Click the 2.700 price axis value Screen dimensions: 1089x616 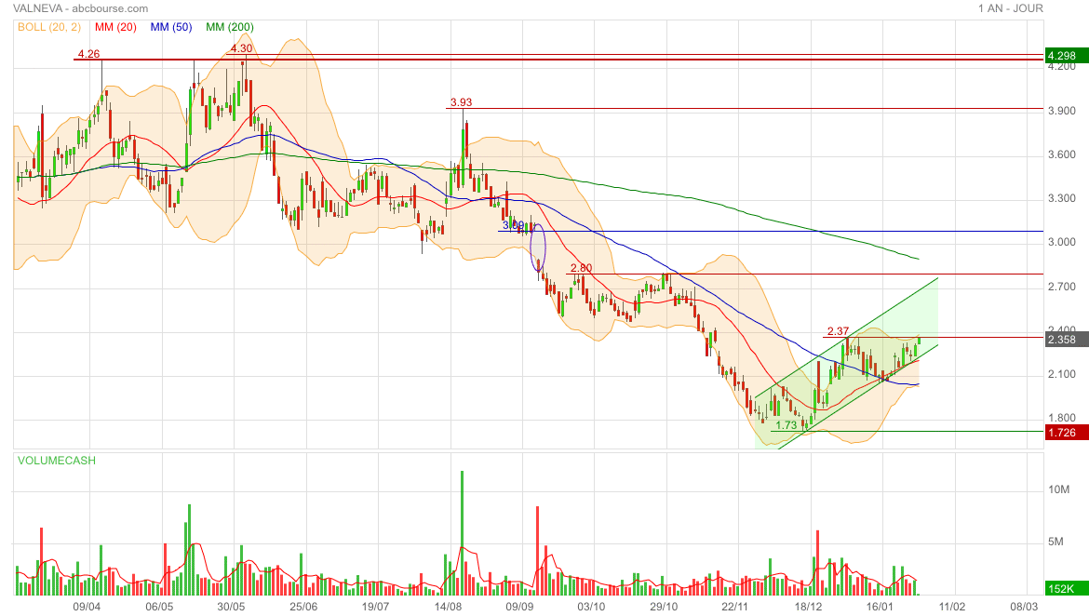click(x=1062, y=287)
